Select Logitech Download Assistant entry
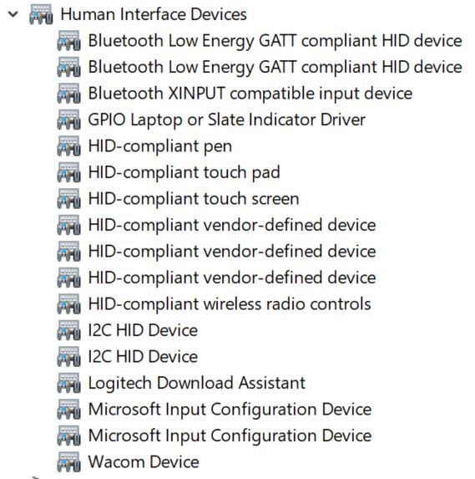The height and width of the screenshot is (479, 475). 196,383
